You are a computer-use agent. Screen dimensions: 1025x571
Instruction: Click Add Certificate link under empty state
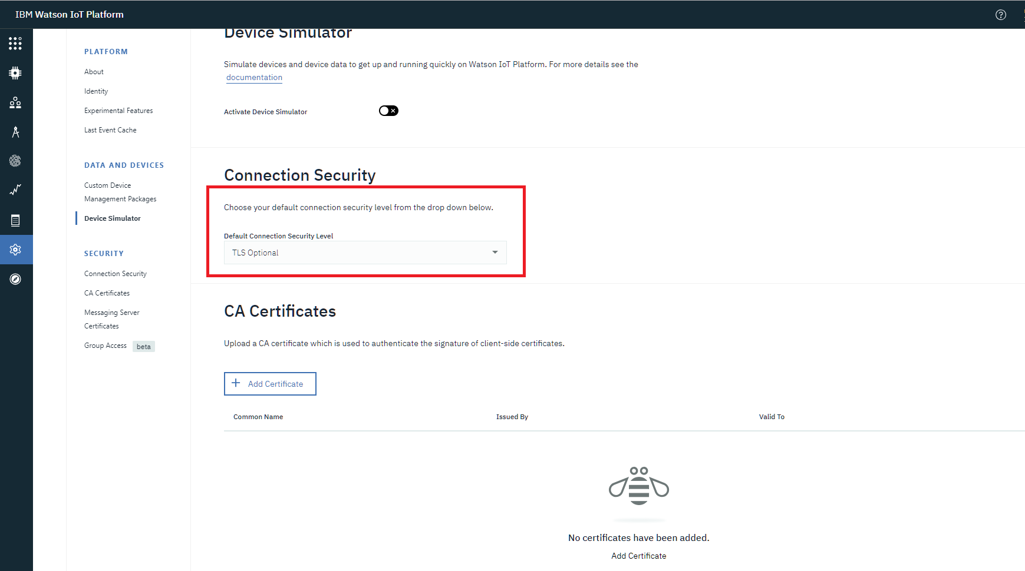(638, 556)
